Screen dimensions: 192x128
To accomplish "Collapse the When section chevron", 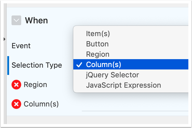I will (16, 21).
